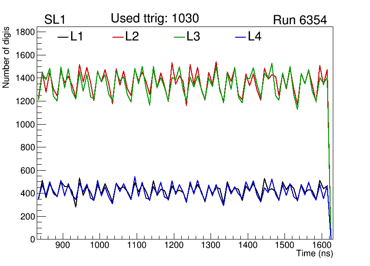Select the 'Time (ns)' x-axis title
Image resolution: width=370 pixels, height=266 pixels.
[315, 254]
